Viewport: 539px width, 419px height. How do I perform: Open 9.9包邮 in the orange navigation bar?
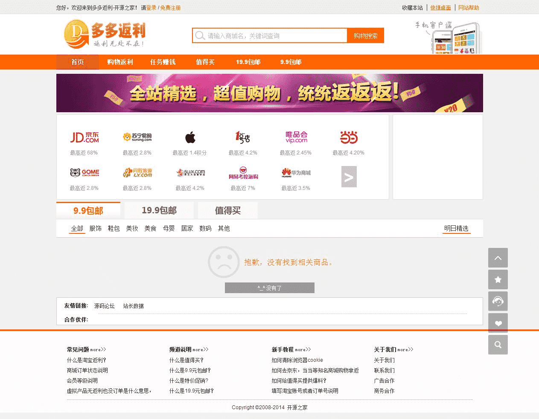(x=291, y=62)
